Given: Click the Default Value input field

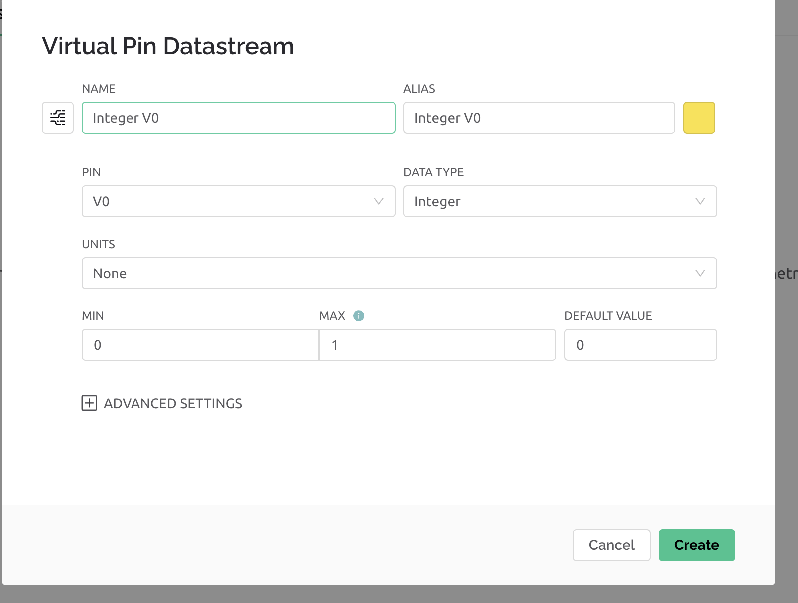Looking at the screenshot, I should (640, 345).
